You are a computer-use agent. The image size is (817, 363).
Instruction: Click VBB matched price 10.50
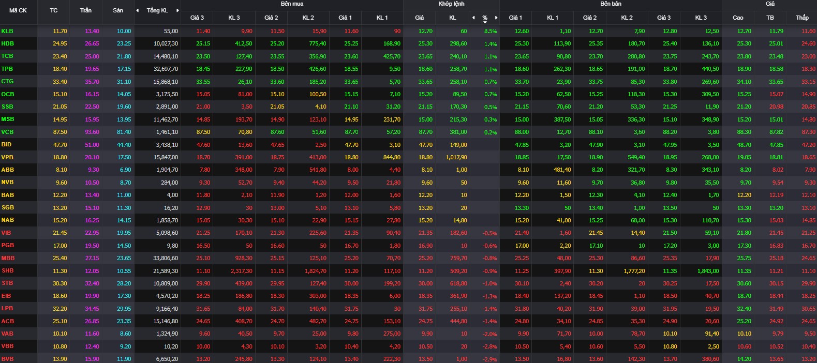pyautogui.click(x=425, y=346)
